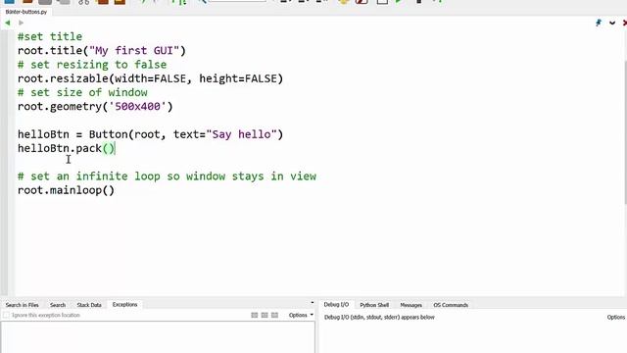Viewport: 627px width, 353px height.
Task: Pin the editor with the pushpin icon
Action: 599,23
